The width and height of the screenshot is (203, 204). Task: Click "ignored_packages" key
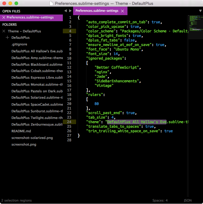click(x=105, y=58)
